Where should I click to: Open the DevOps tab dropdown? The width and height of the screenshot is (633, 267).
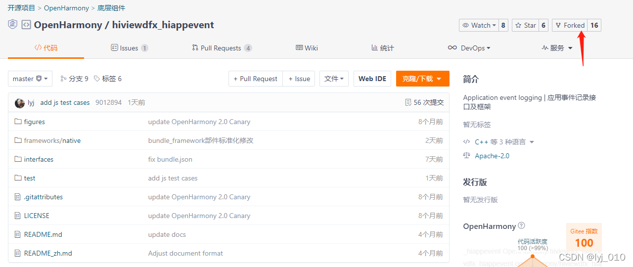coord(469,48)
